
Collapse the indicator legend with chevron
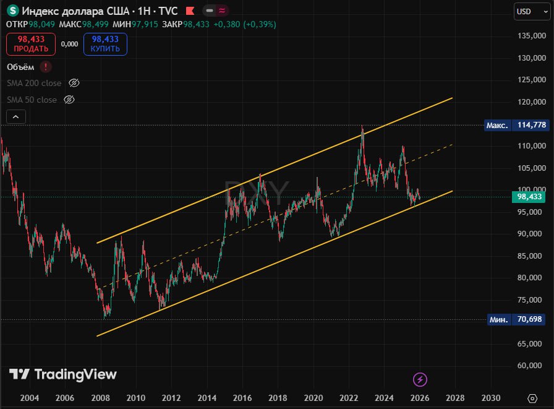pyautogui.click(x=16, y=116)
